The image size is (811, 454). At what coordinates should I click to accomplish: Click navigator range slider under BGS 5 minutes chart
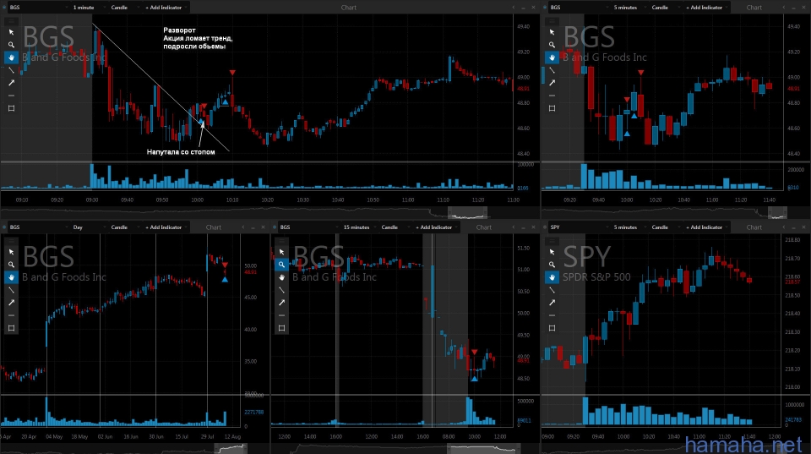pyautogui.click(x=777, y=213)
